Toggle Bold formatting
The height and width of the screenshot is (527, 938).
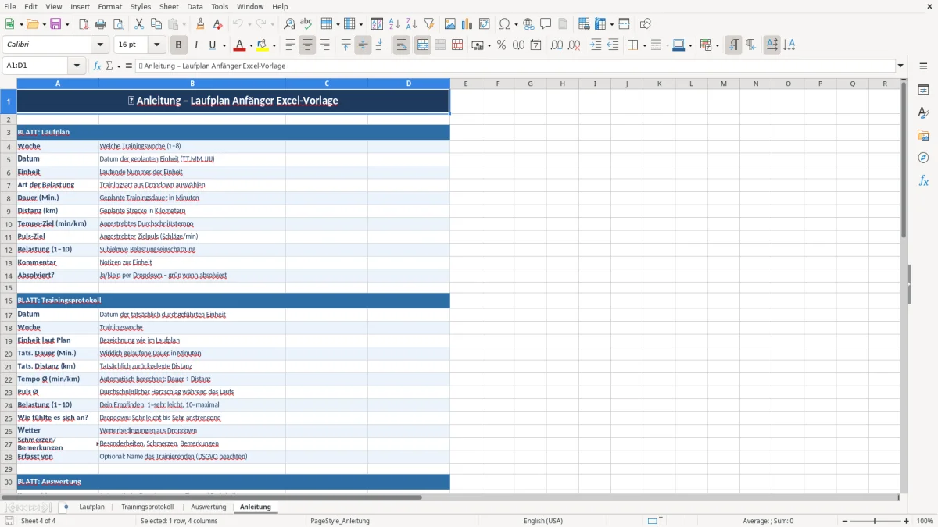[x=179, y=45]
